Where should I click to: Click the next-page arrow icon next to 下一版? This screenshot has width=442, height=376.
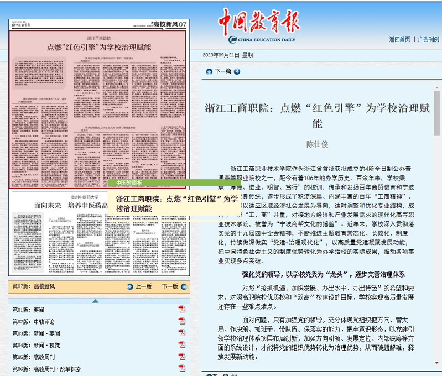click(183, 286)
